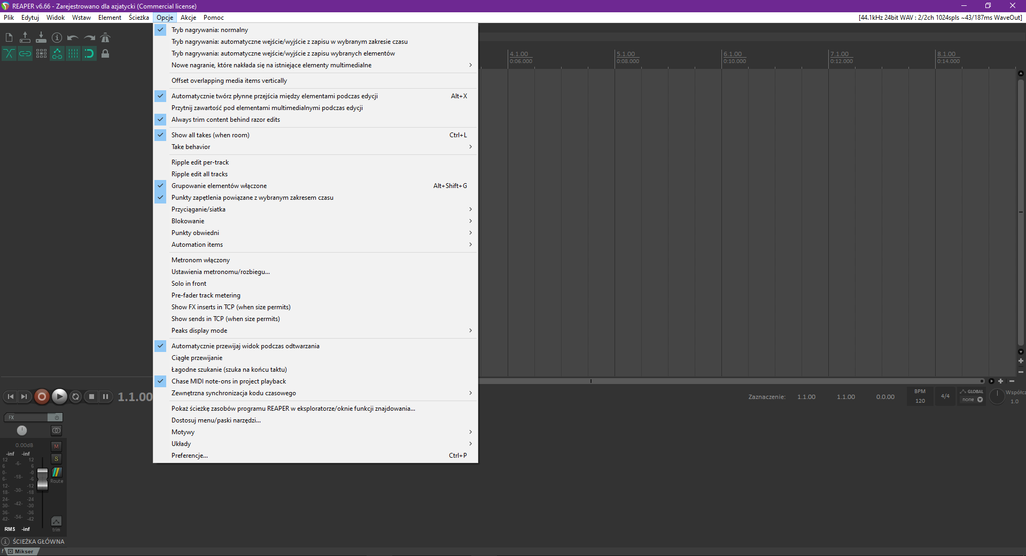Toggle master mono/stereo overlapping-circles button
The width and height of the screenshot is (1026, 556).
coord(56,430)
